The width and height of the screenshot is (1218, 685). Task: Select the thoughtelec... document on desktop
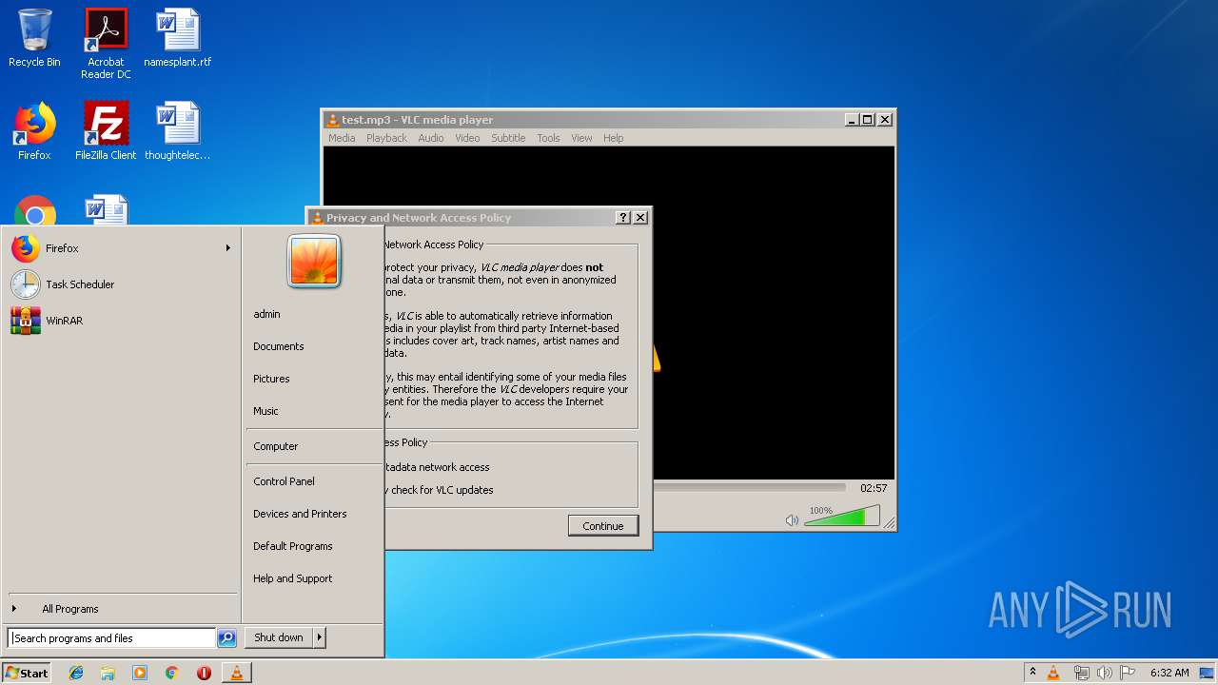[x=178, y=131]
